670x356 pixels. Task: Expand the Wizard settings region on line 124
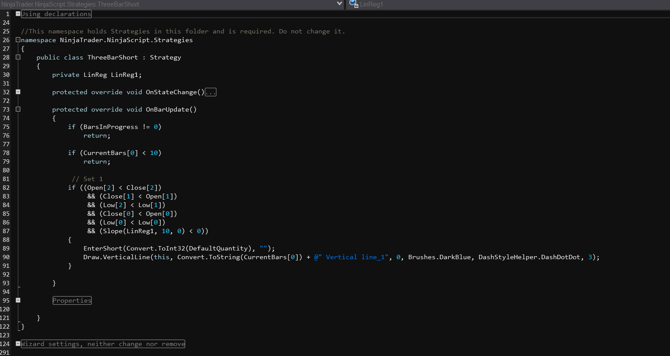click(x=18, y=343)
